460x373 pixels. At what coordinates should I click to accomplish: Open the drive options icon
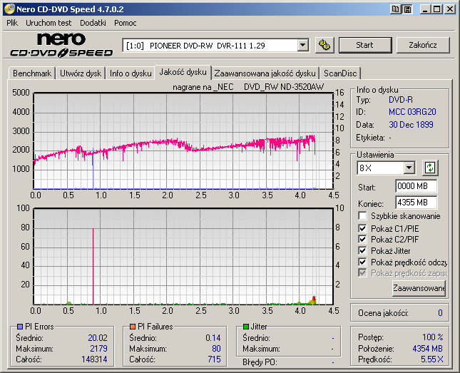[x=324, y=45]
